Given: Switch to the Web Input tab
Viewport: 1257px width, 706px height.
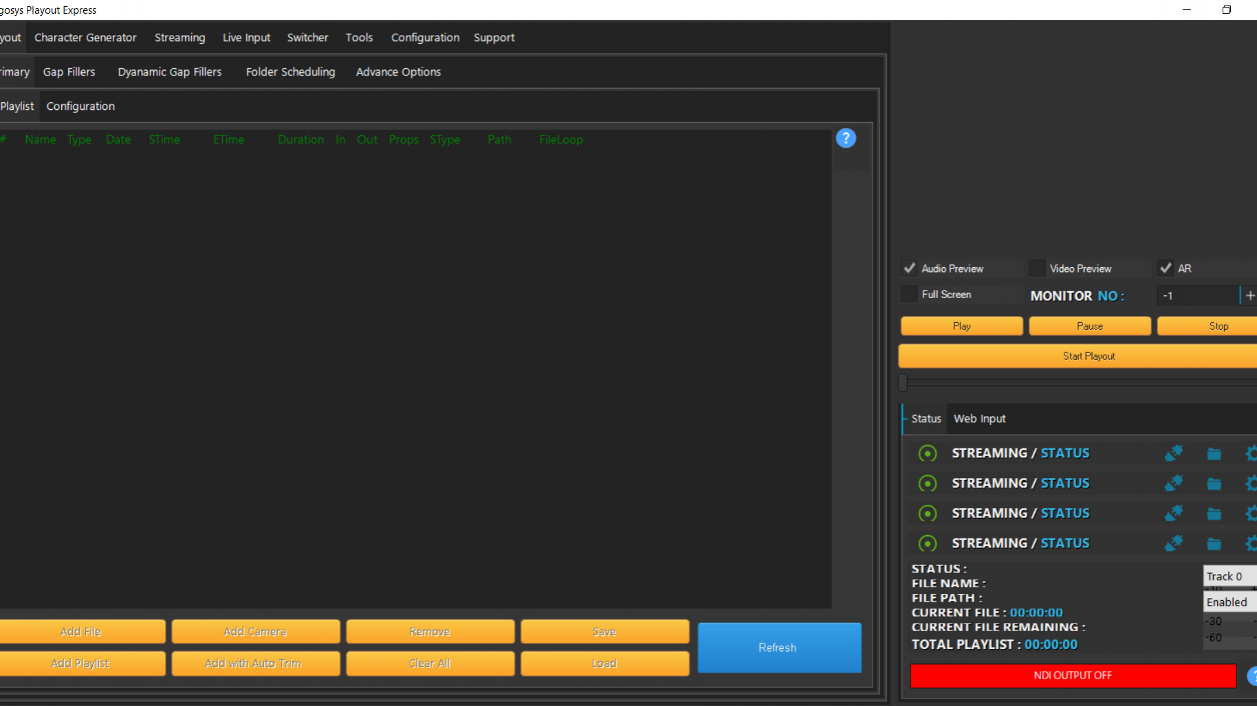Looking at the screenshot, I should tap(979, 419).
